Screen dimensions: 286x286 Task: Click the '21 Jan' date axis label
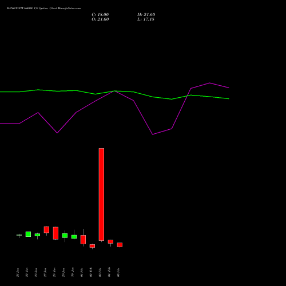[x=18, y=272]
